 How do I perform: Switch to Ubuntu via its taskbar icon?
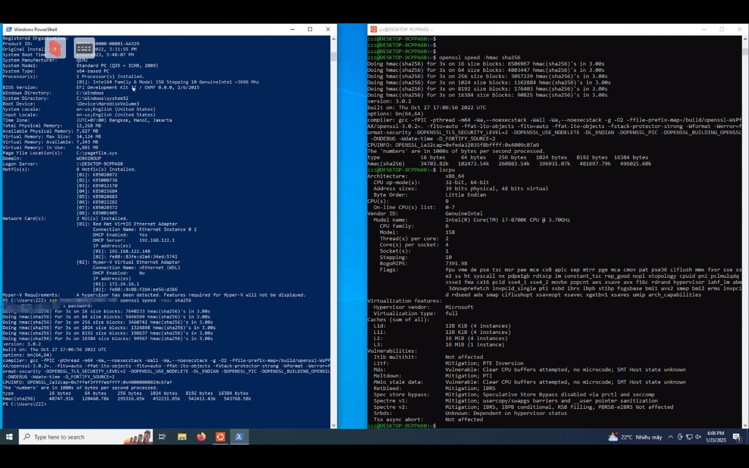point(221,437)
